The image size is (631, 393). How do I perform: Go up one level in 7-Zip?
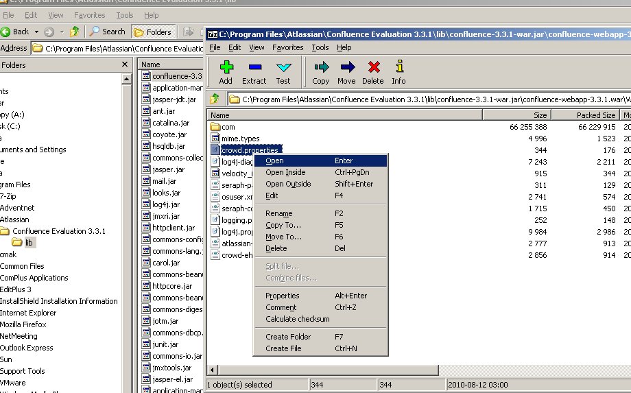215,99
